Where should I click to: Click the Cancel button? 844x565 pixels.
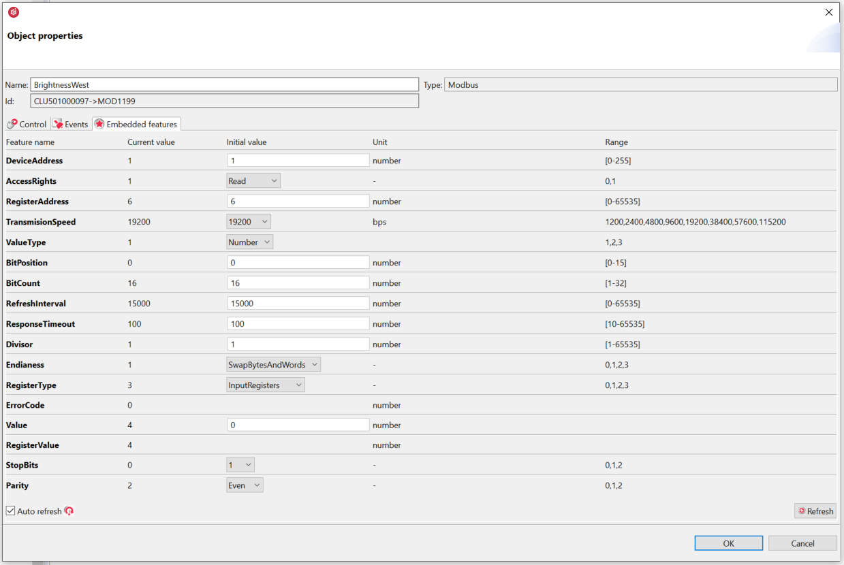pos(802,543)
